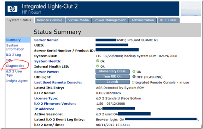Click the Status Summary heading
Screen dimensions: 203x129
tap(57, 32)
